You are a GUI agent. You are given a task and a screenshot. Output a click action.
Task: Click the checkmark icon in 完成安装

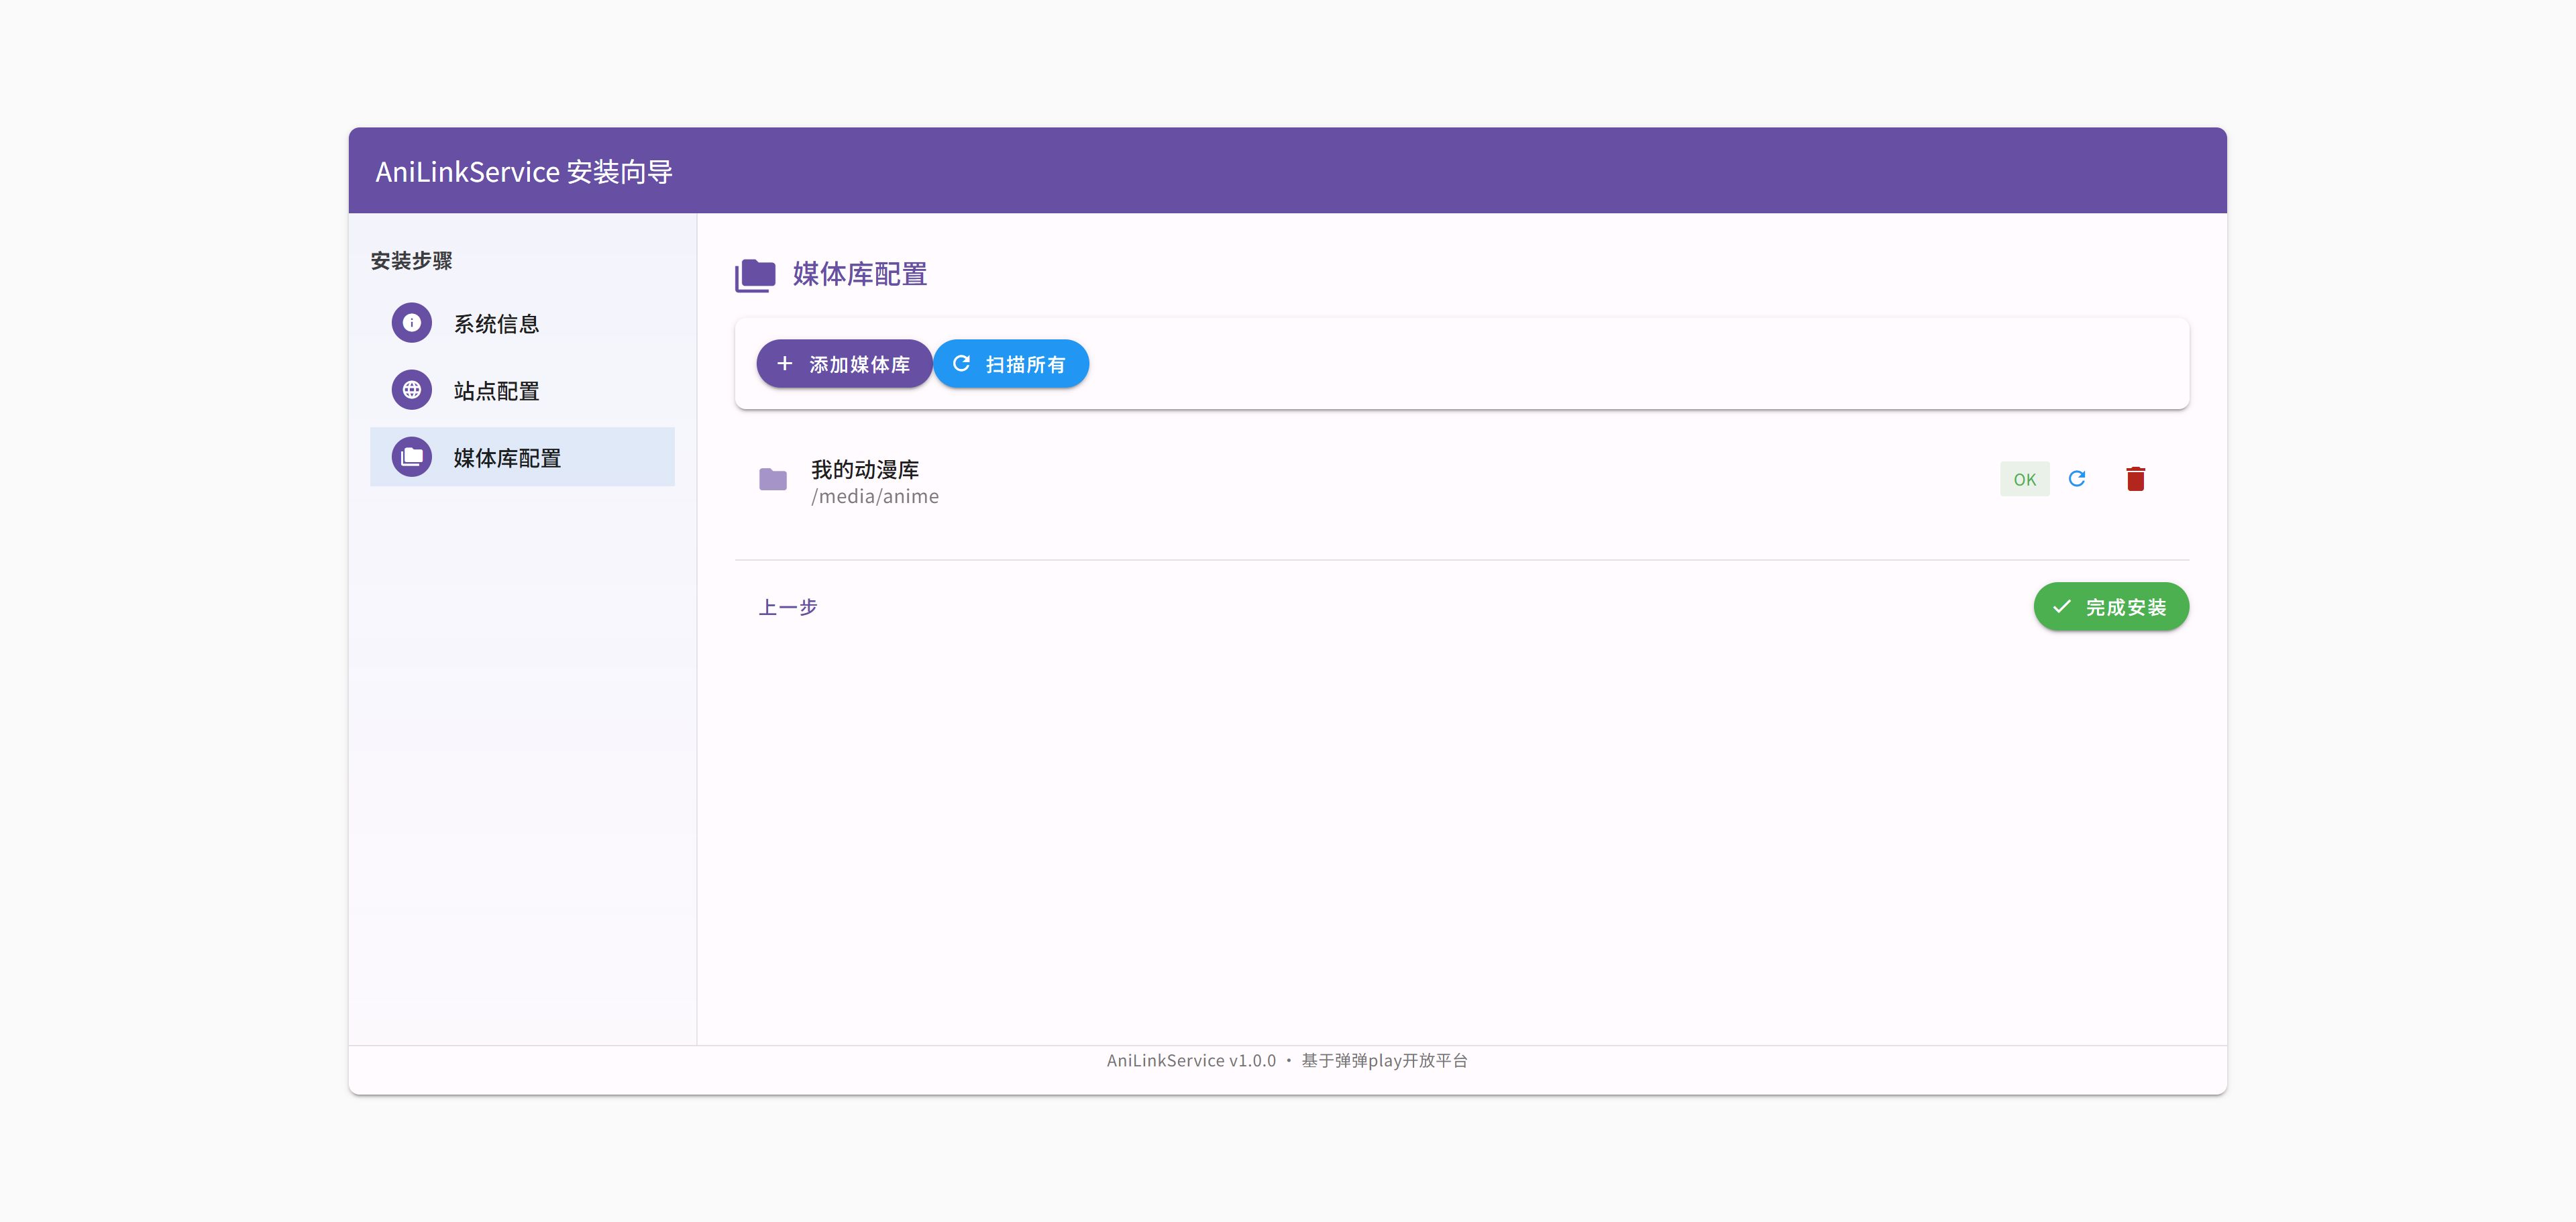pyautogui.click(x=2062, y=607)
